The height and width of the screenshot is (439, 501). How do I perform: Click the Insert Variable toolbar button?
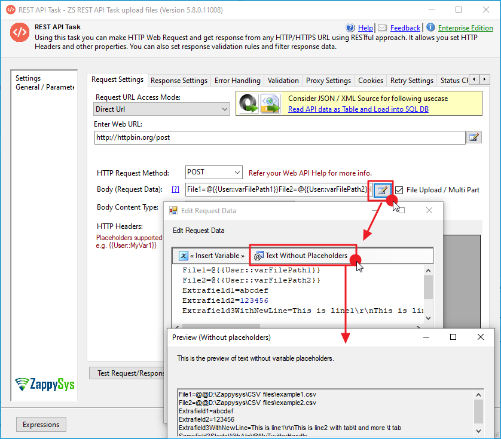tap(212, 256)
